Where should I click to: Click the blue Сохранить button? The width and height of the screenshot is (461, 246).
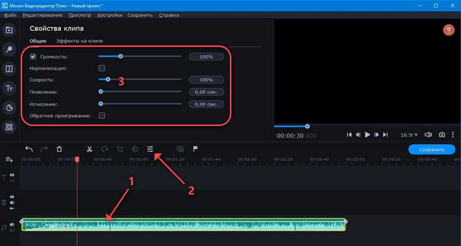[432, 149]
